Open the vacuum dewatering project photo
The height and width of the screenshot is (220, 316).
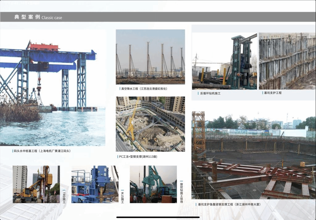pyautogui.click(x=150, y=57)
